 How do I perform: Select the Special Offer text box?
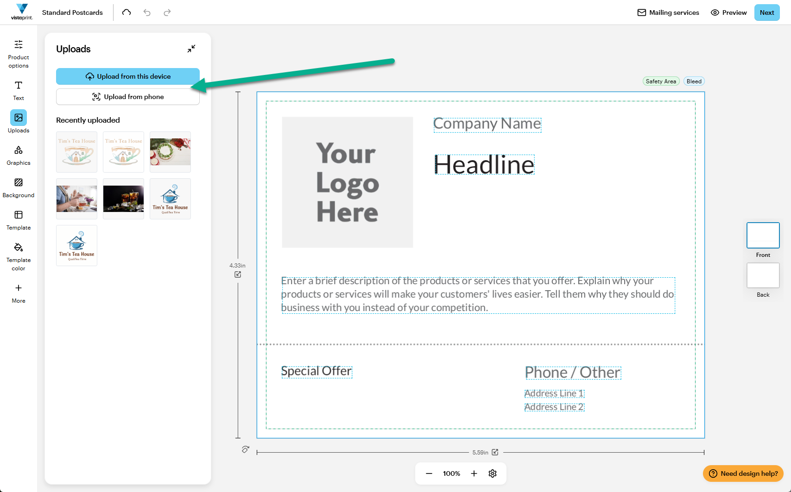click(x=317, y=372)
